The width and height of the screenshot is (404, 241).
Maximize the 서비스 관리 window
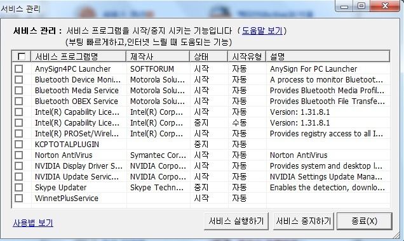361,6
